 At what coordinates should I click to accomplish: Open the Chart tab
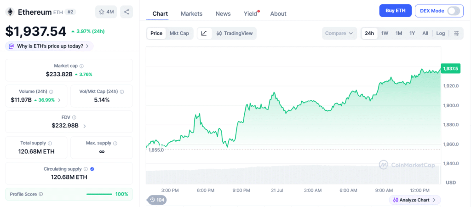point(160,14)
